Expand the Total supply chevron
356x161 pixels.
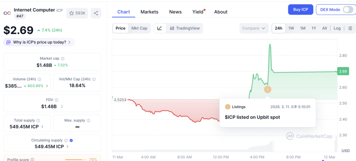click(x=42, y=127)
